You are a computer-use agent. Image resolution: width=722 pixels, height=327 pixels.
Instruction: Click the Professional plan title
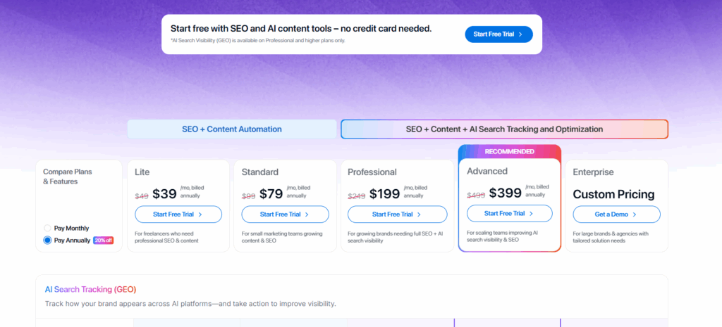tap(372, 172)
